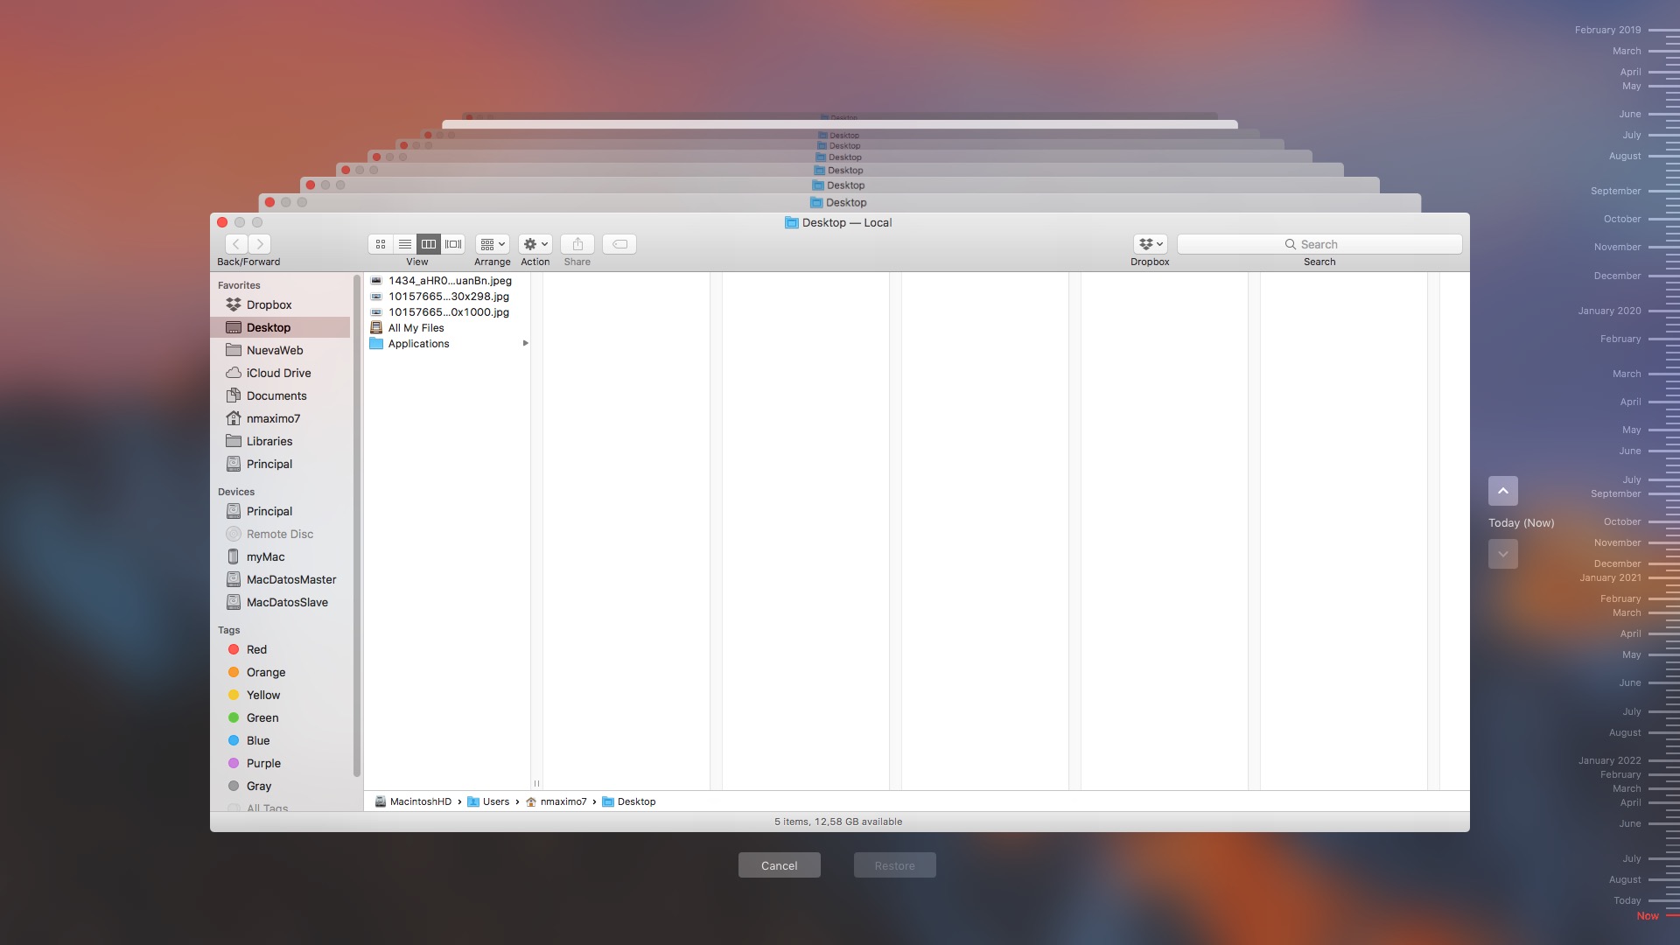Screen dimensions: 1680x945
Task: Select MacDatosMaster device in sidebar
Action: (290, 579)
